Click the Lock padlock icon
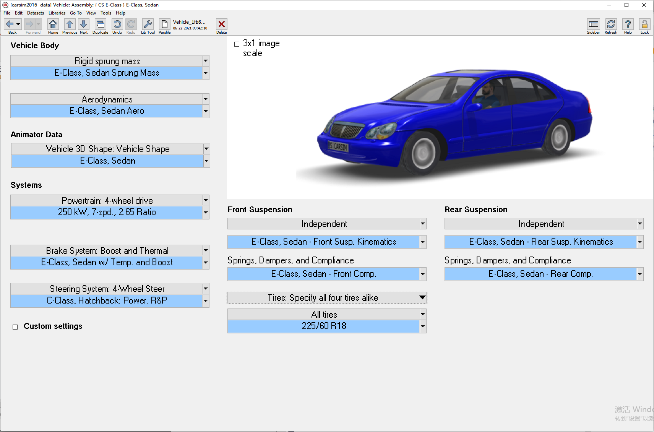654x432 pixels. tap(644, 25)
